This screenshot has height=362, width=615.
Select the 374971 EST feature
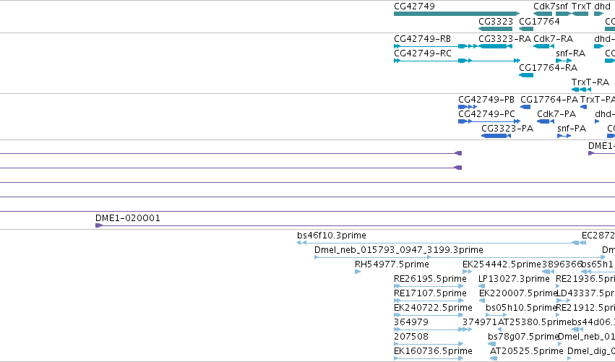pyautogui.click(x=467, y=329)
